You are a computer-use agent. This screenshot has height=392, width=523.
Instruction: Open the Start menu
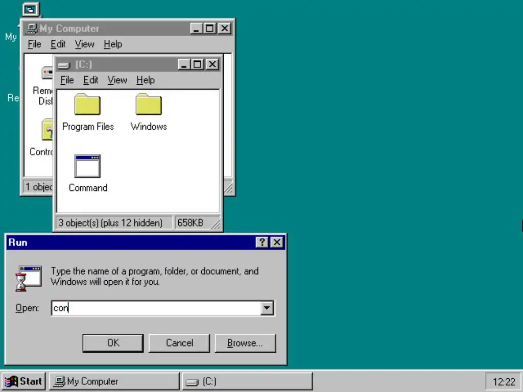point(23,381)
